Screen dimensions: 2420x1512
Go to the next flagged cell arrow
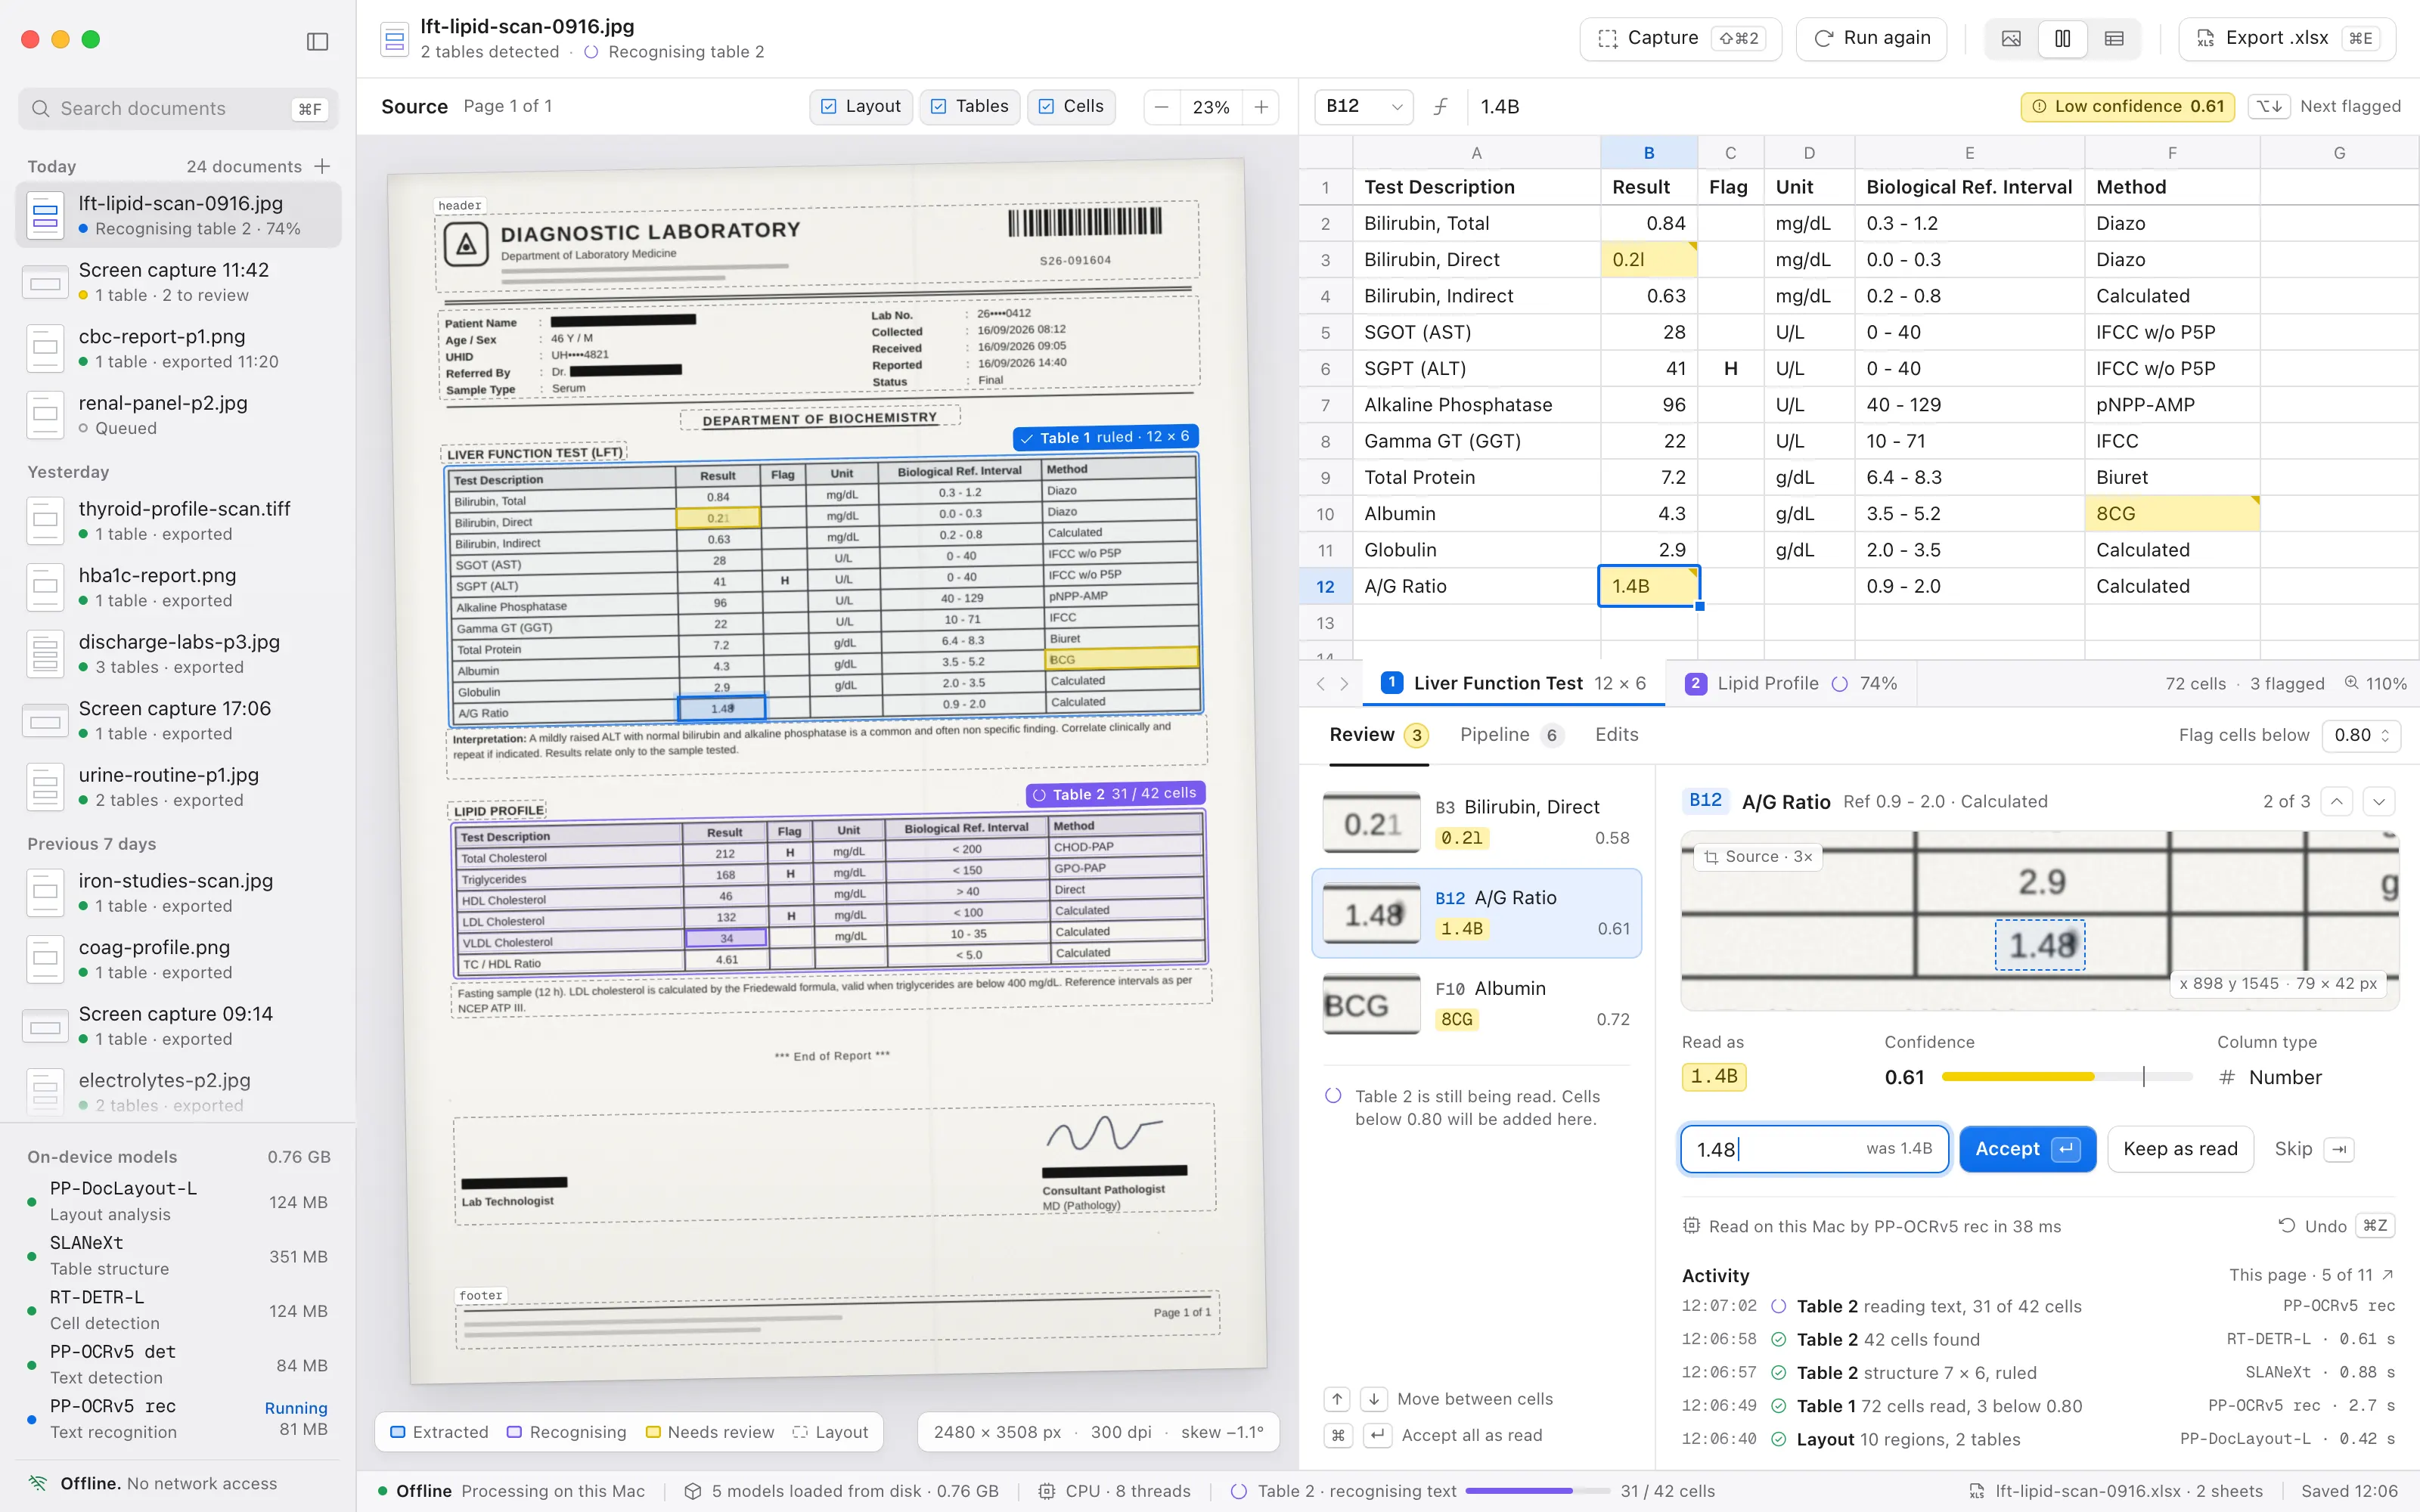click(2379, 801)
